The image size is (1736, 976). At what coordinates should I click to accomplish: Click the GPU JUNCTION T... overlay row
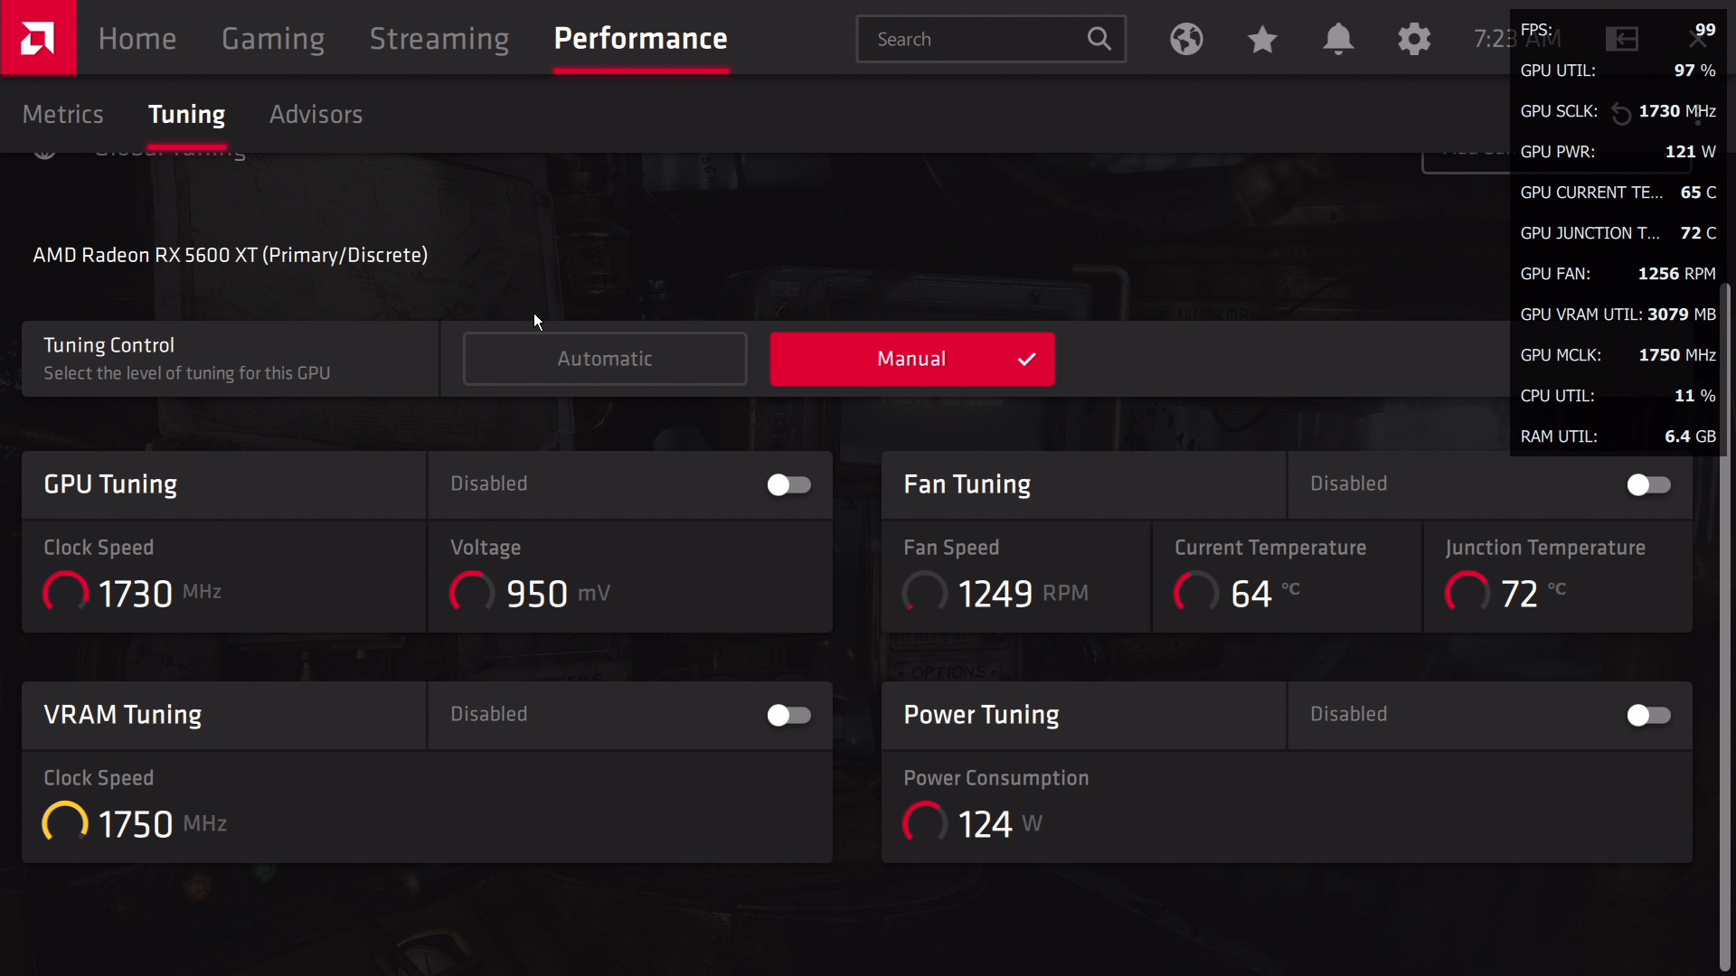(x=1618, y=233)
